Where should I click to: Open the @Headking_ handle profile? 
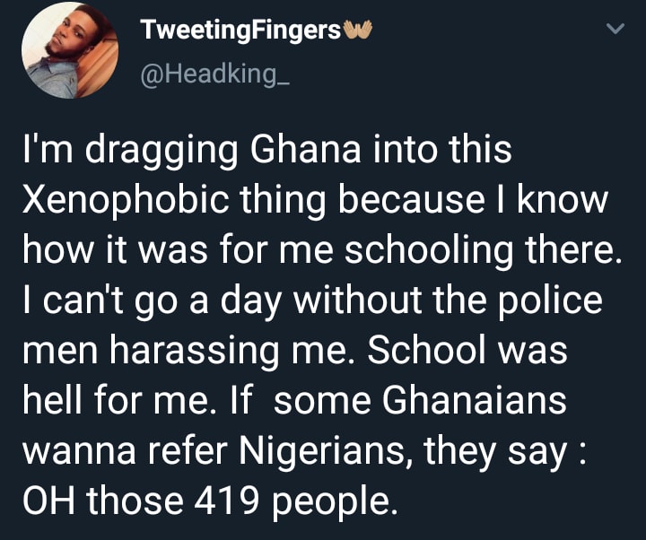[x=215, y=75]
